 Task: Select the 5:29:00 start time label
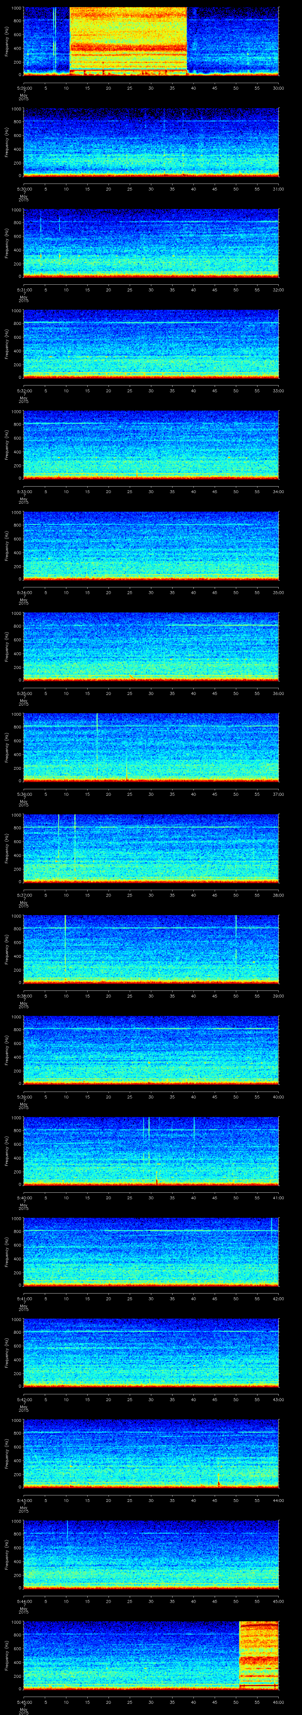(x=24, y=88)
